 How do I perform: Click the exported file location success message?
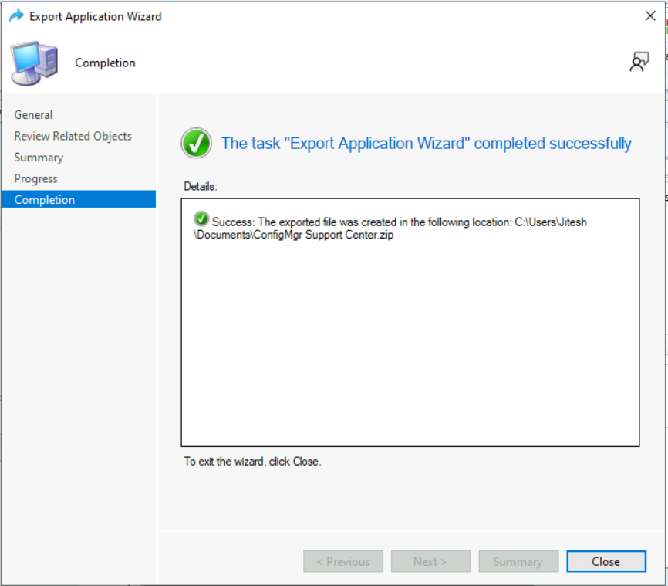coord(390,229)
